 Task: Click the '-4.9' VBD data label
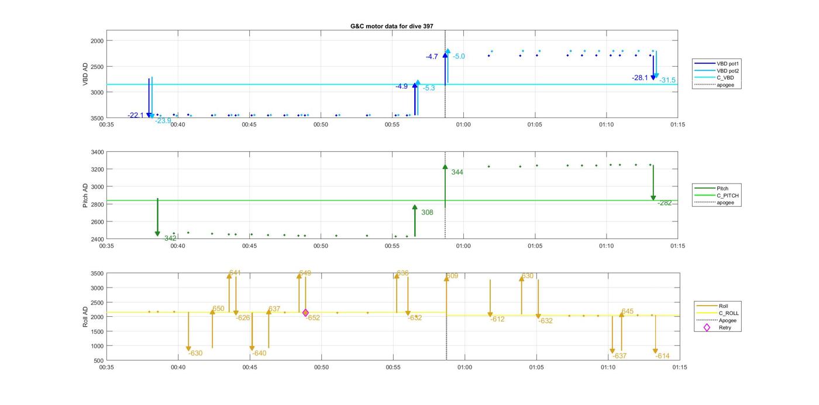coord(401,86)
